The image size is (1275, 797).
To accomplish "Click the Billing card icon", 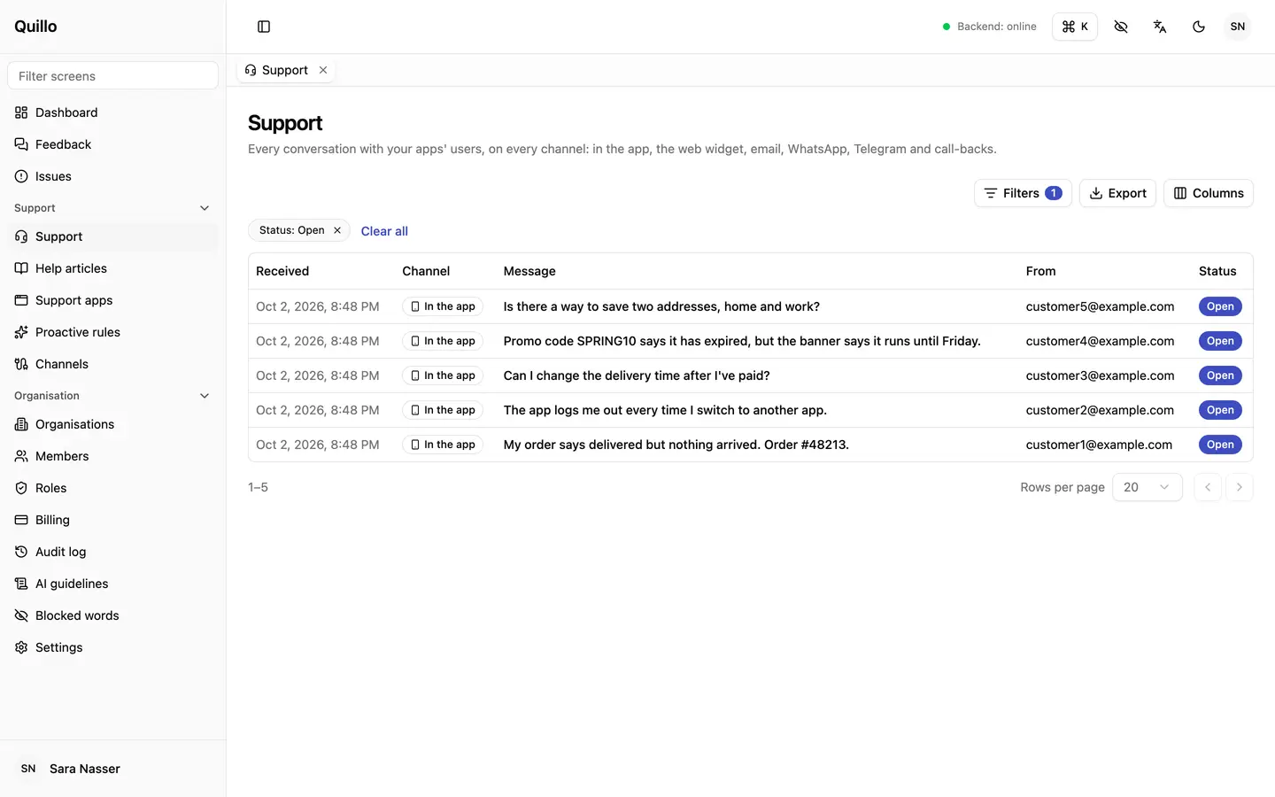I will pos(21,520).
